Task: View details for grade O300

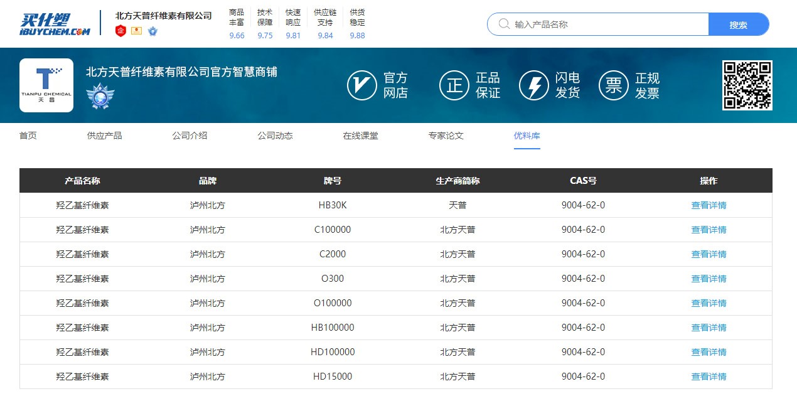Action: pyautogui.click(x=709, y=279)
